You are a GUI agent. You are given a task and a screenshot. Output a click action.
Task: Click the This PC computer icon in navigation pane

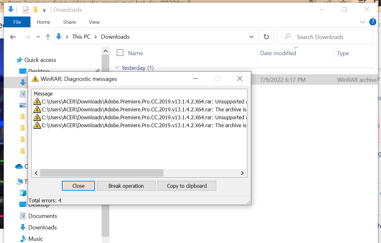[20, 182]
